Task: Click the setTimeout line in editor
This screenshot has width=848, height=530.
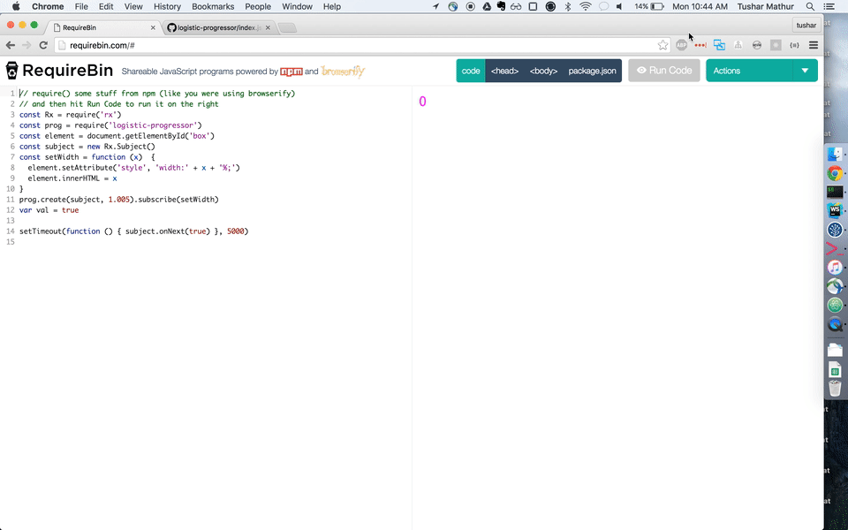Action: pyautogui.click(x=133, y=231)
